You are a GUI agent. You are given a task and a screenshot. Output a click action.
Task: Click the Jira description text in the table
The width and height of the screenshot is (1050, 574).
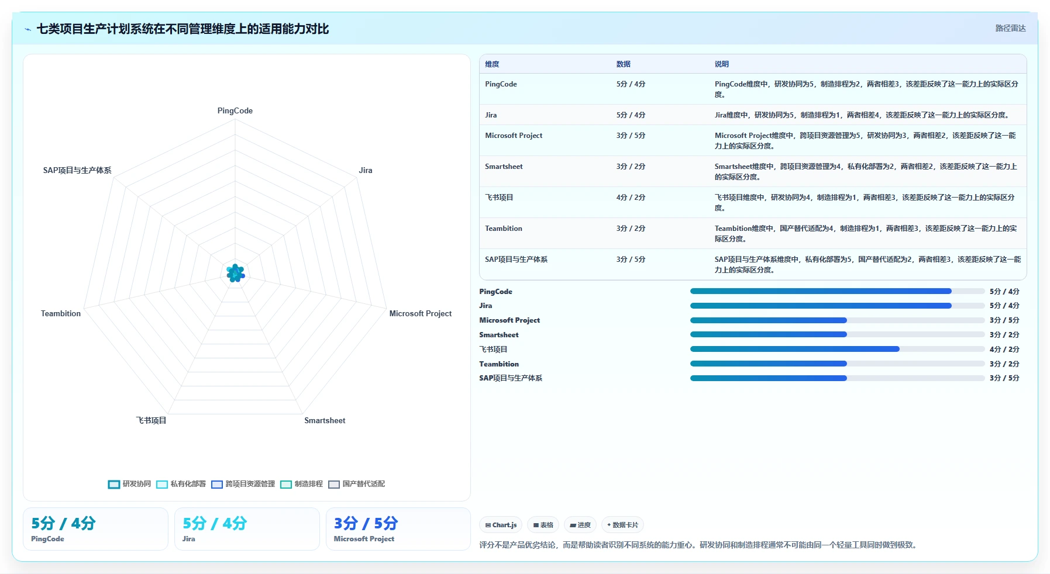tap(863, 115)
